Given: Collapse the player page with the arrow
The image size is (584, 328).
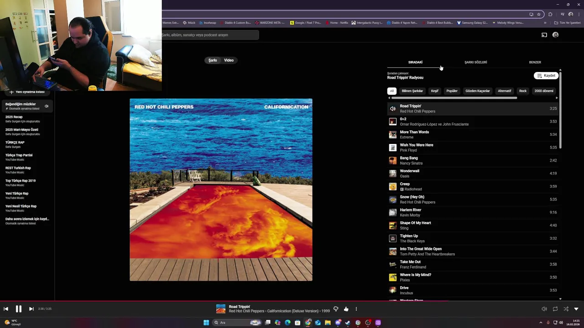Looking at the screenshot, I should pos(576,309).
